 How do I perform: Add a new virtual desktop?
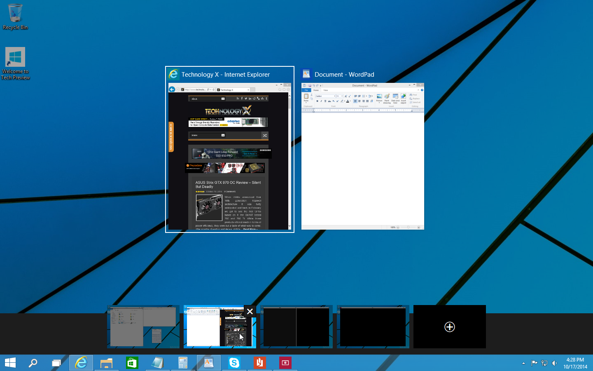pos(449,327)
